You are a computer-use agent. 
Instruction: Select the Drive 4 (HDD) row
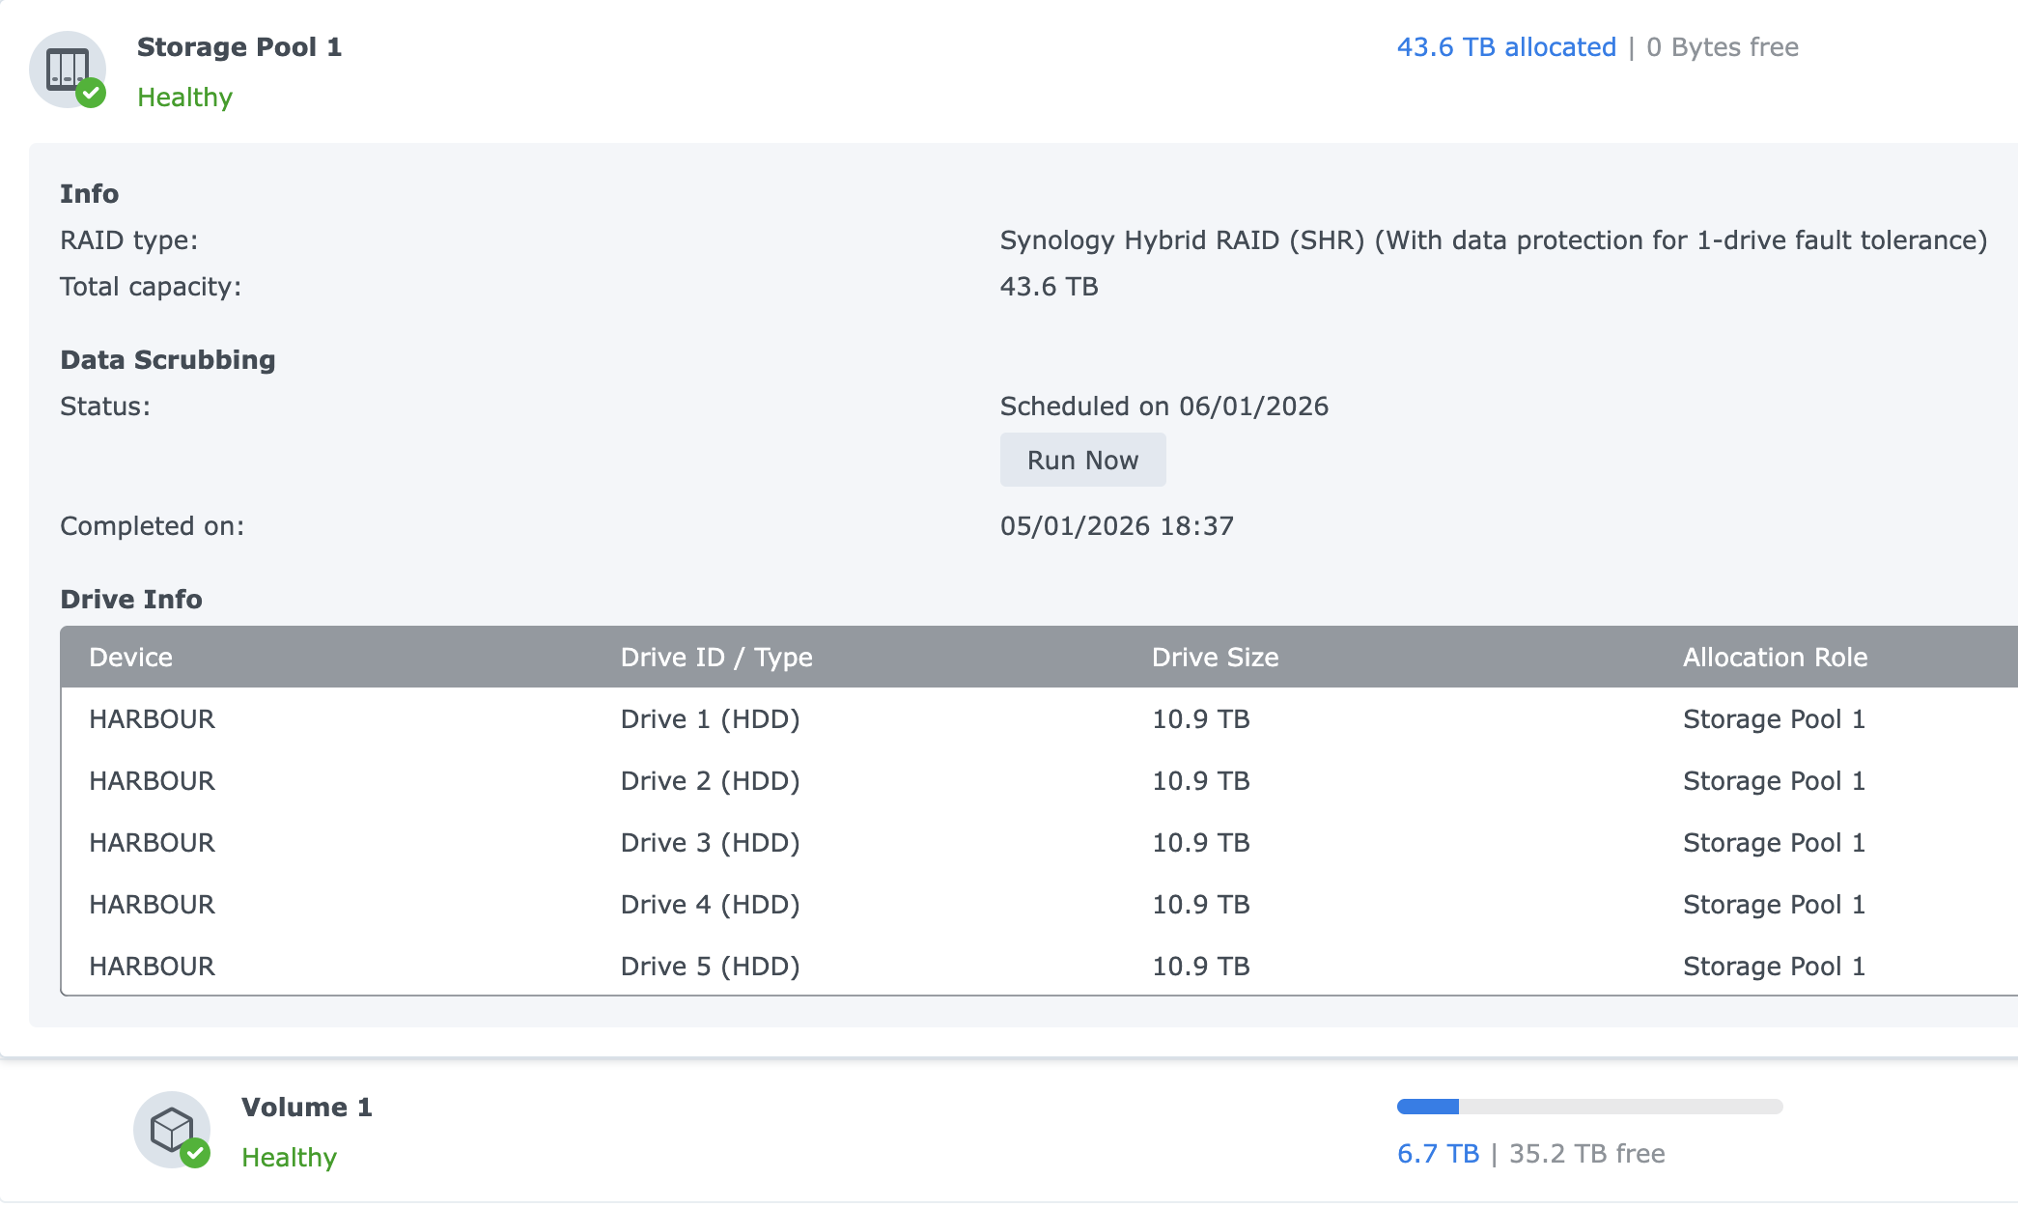[x=1039, y=905]
